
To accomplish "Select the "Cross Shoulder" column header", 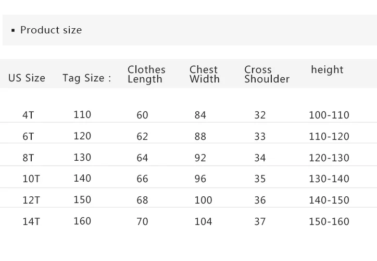I will [267, 74].
